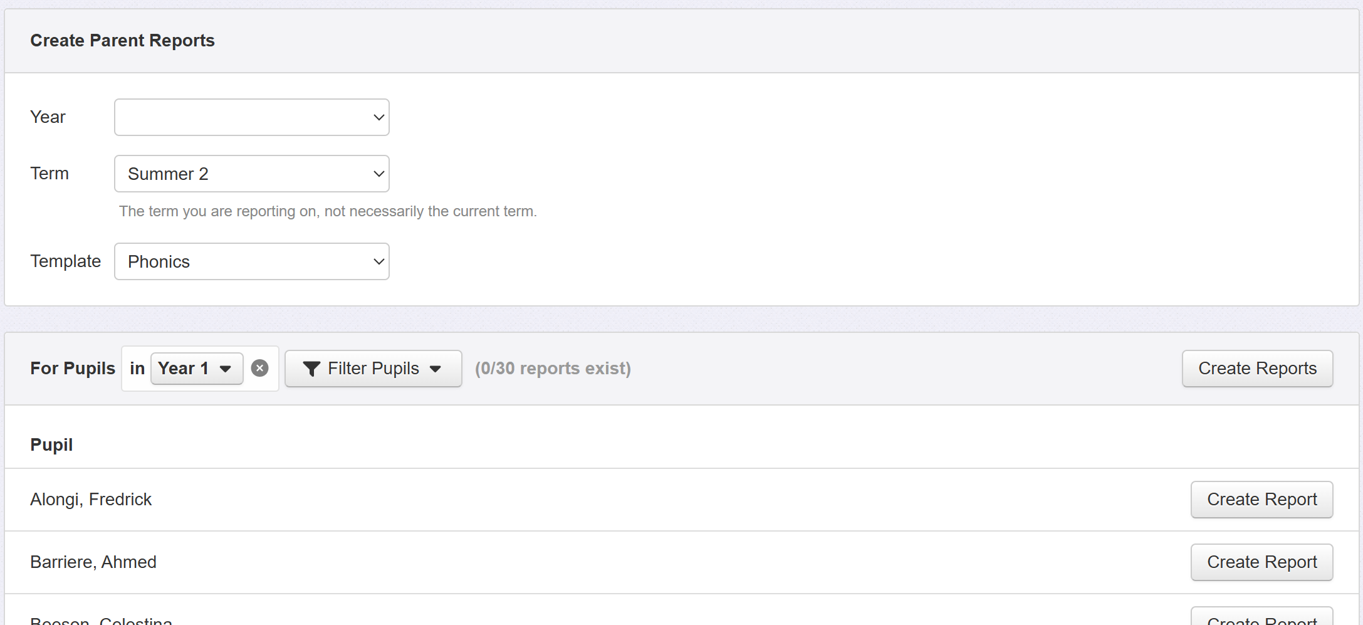
Task: Click the caret arrow beside Filter Pupils
Action: [x=436, y=369]
